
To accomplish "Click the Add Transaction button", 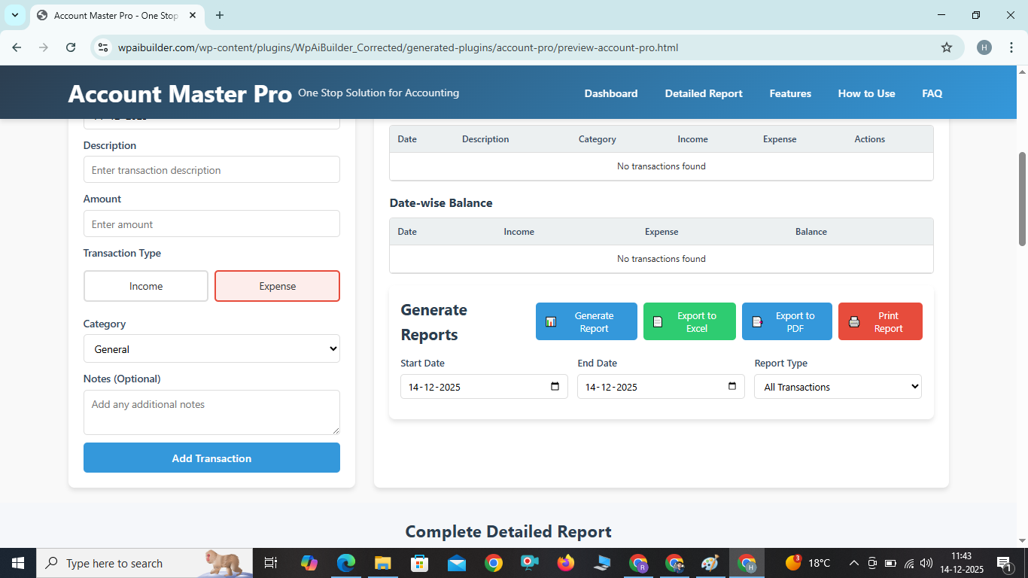I will [x=211, y=458].
